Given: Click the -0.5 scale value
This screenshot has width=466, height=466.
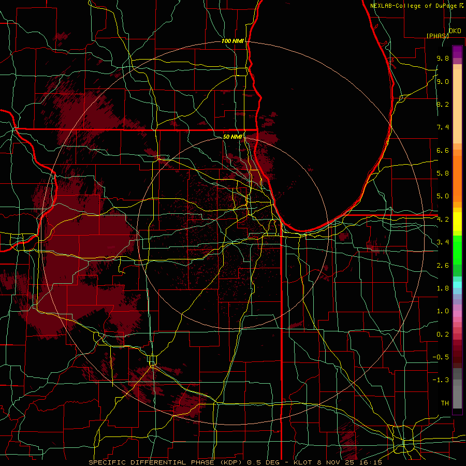Looking at the screenshot, I should [x=441, y=357].
